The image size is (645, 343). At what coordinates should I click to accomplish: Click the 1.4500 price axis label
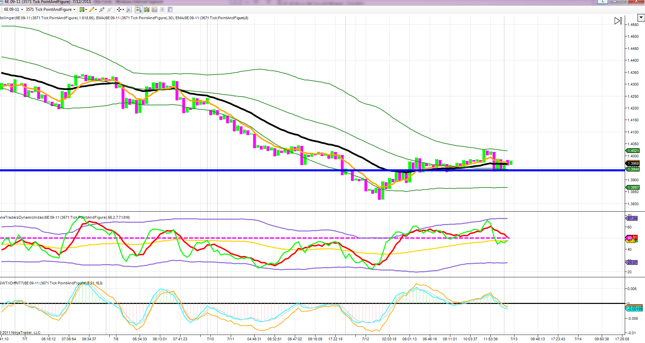(633, 36)
